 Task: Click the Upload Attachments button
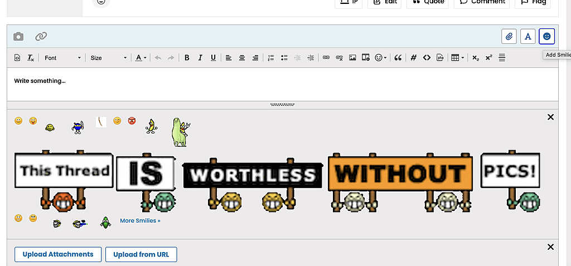click(x=58, y=254)
